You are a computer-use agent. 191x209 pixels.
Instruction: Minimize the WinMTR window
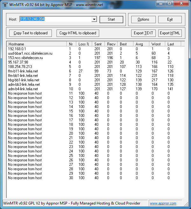tap(161, 3)
